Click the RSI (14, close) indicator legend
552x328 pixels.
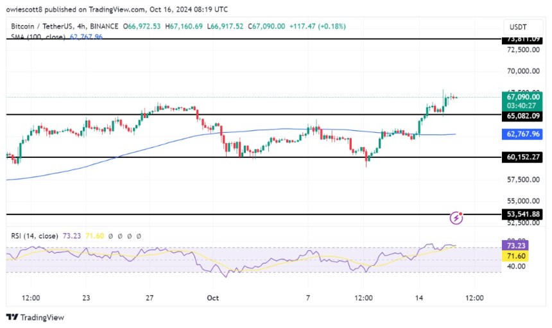(35, 236)
